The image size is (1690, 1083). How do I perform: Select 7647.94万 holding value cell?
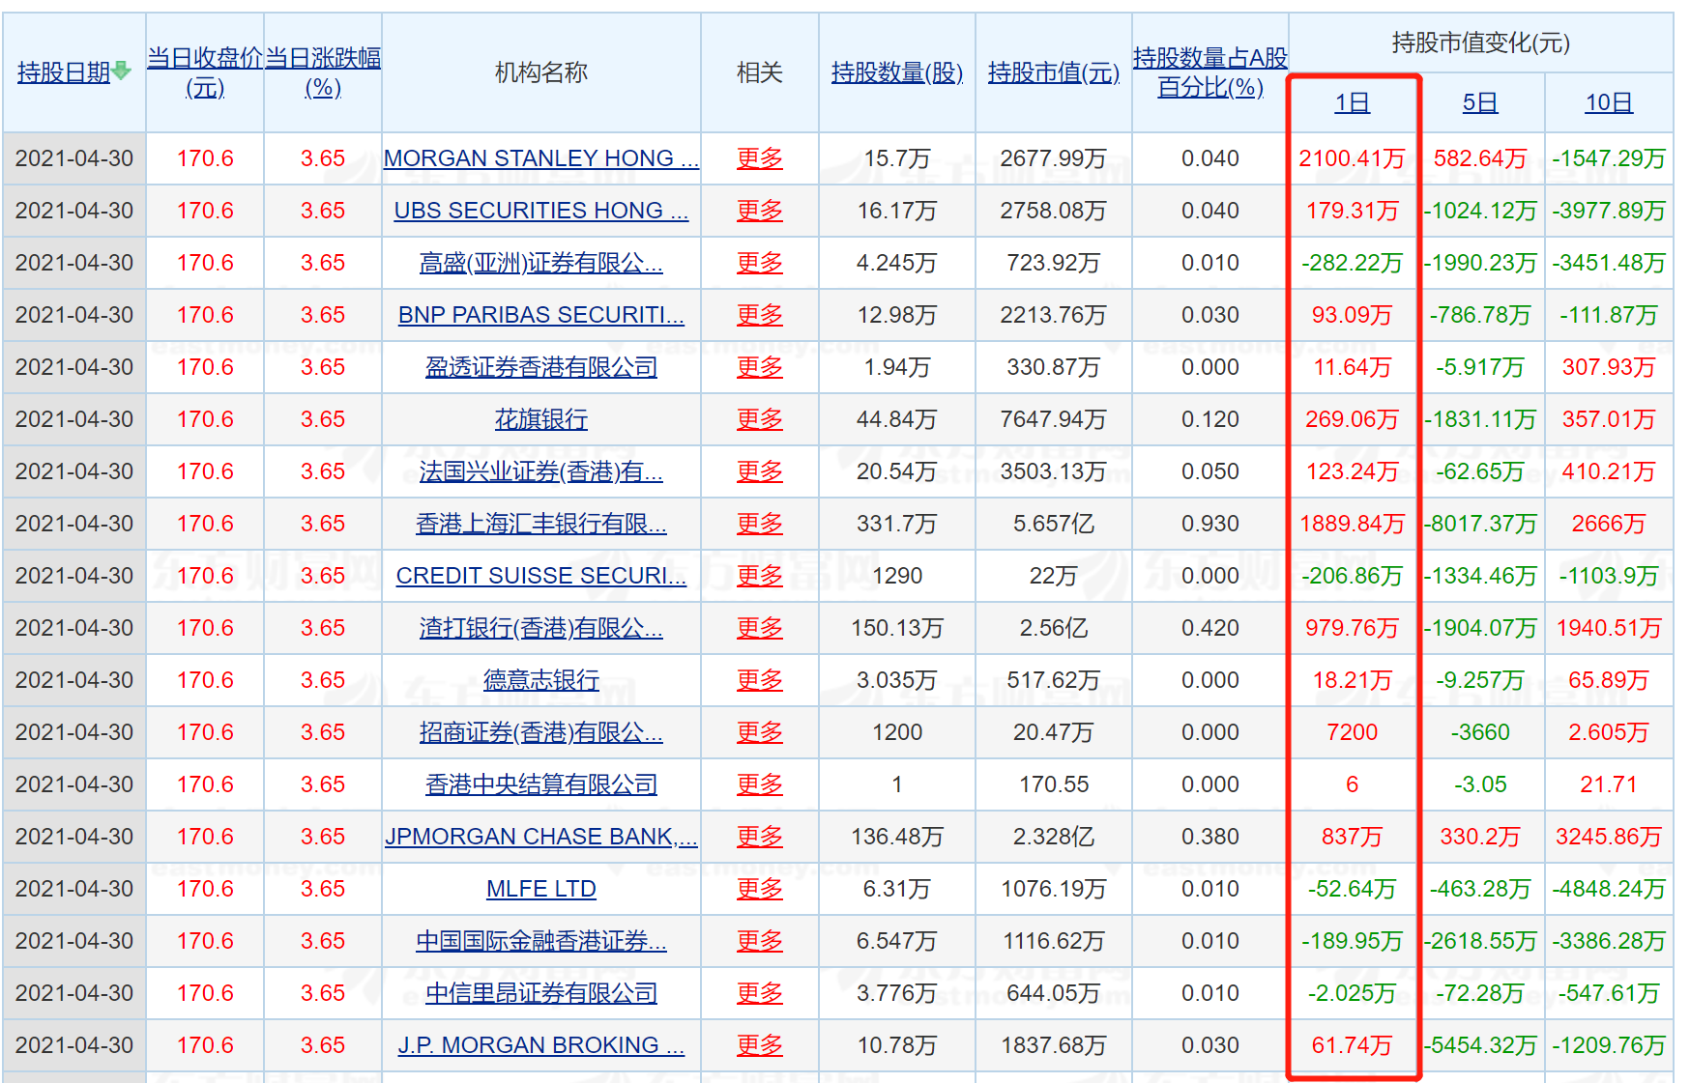click(x=1054, y=419)
